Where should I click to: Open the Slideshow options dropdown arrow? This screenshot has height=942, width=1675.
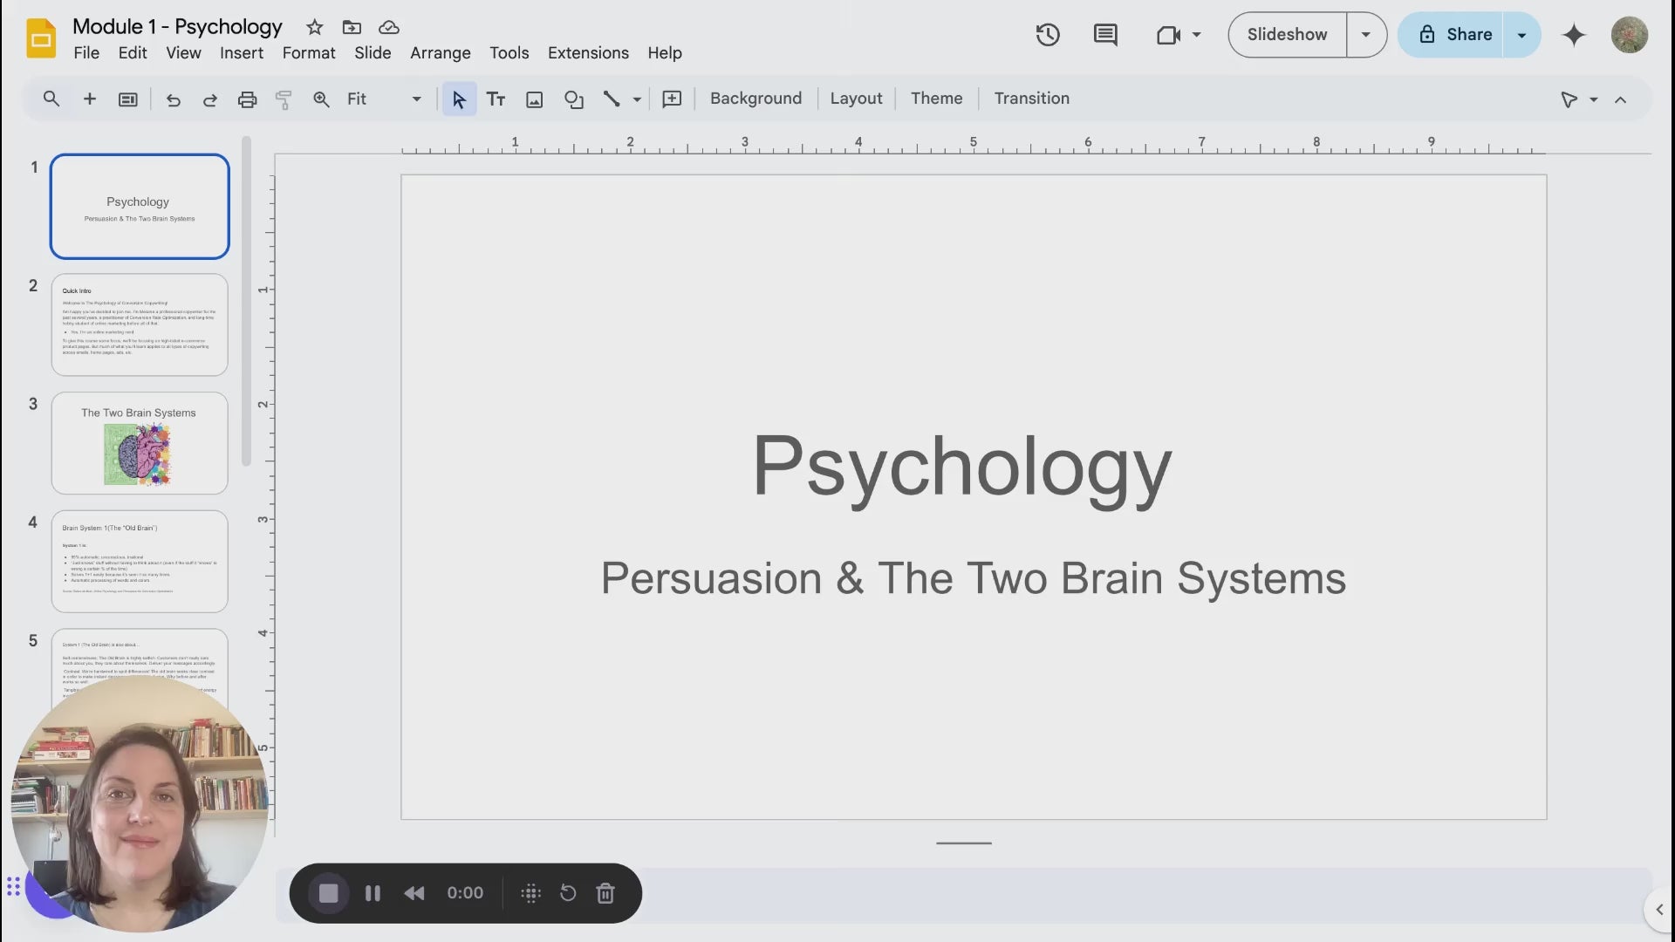pyautogui.click(x=1365, y=35)
